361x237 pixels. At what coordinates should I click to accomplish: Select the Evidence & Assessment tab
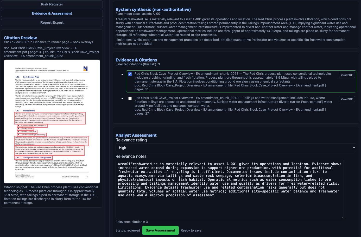[x=52, y=14]
